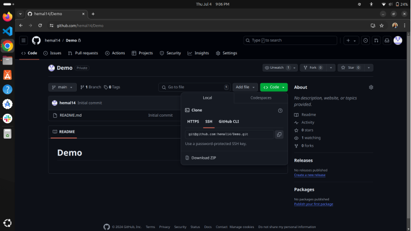View the 0 Tags link

[x=112, y=87]
